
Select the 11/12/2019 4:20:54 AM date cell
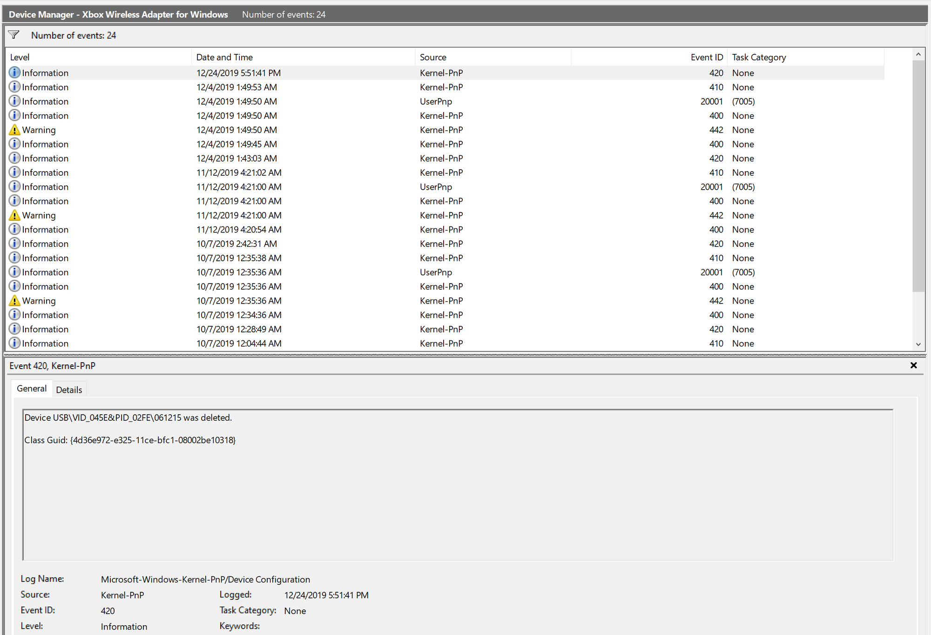click(x=239, y=229)
